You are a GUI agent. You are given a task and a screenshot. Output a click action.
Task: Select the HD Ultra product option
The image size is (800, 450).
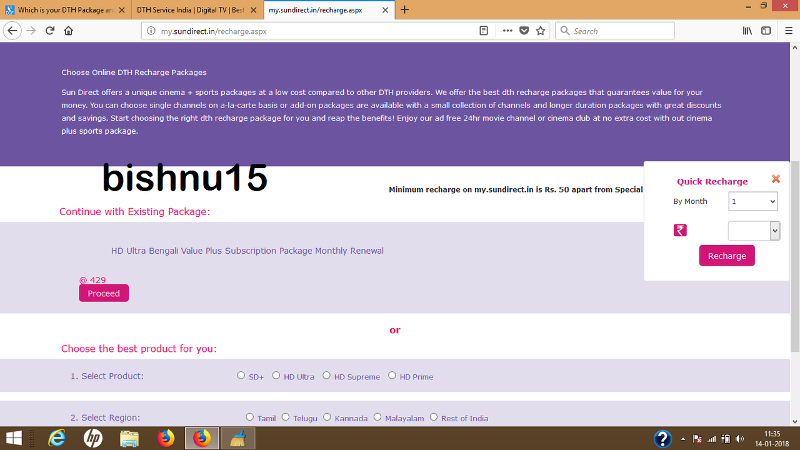point(276,376)
